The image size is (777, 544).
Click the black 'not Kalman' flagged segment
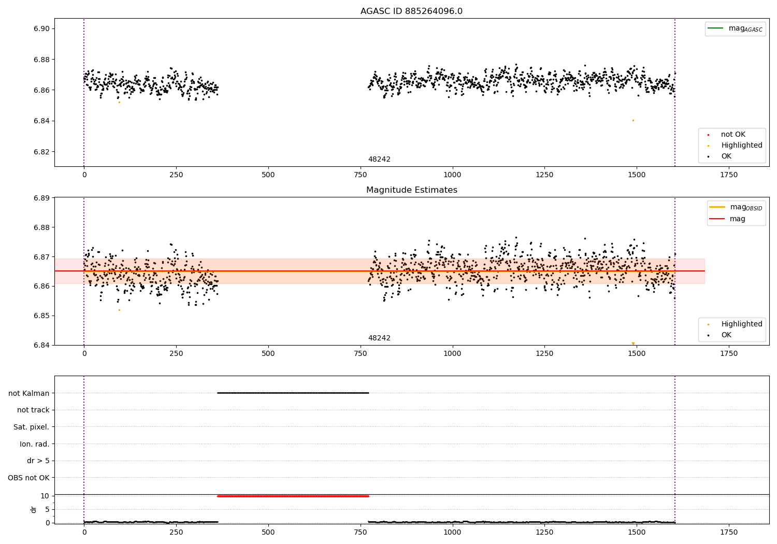[x=293, y=393]
